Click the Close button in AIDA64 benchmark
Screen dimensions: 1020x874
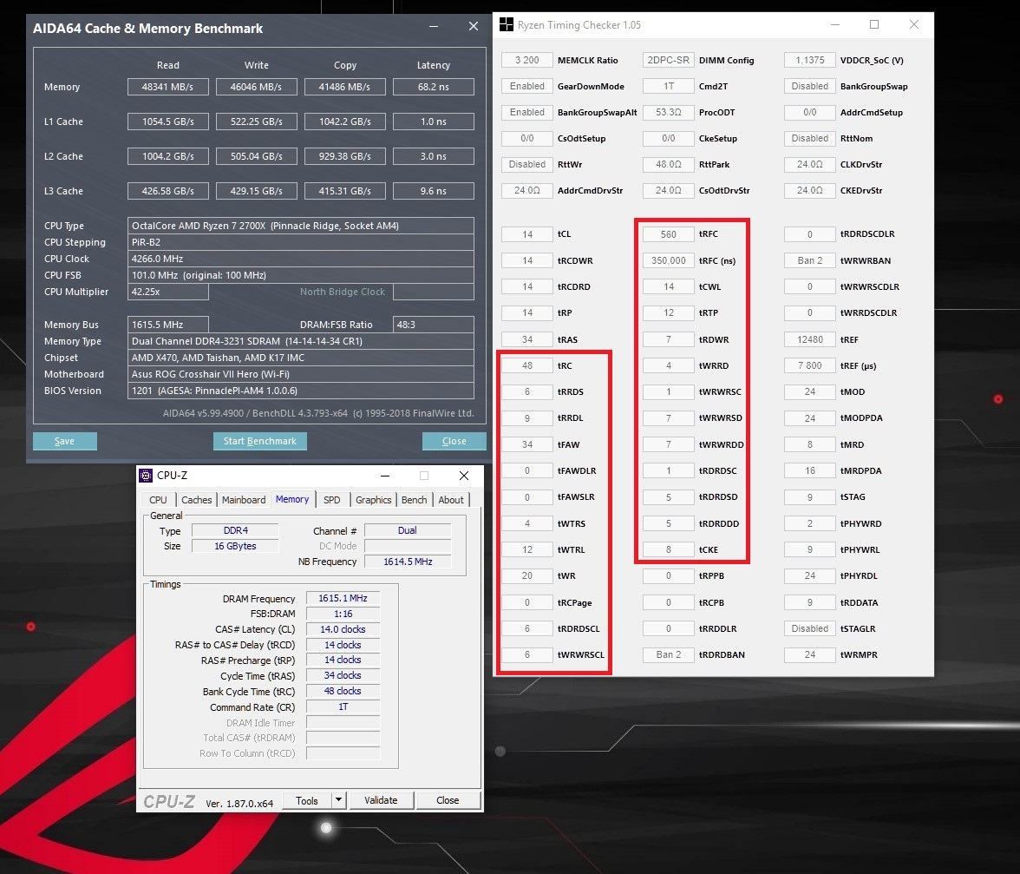[x=454, y=441]
